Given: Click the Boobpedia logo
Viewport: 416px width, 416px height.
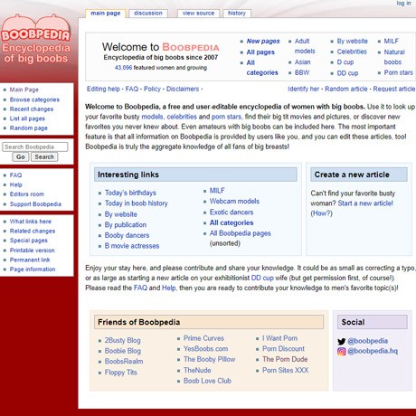Looking at the screenshot, I should pos(35,39).
